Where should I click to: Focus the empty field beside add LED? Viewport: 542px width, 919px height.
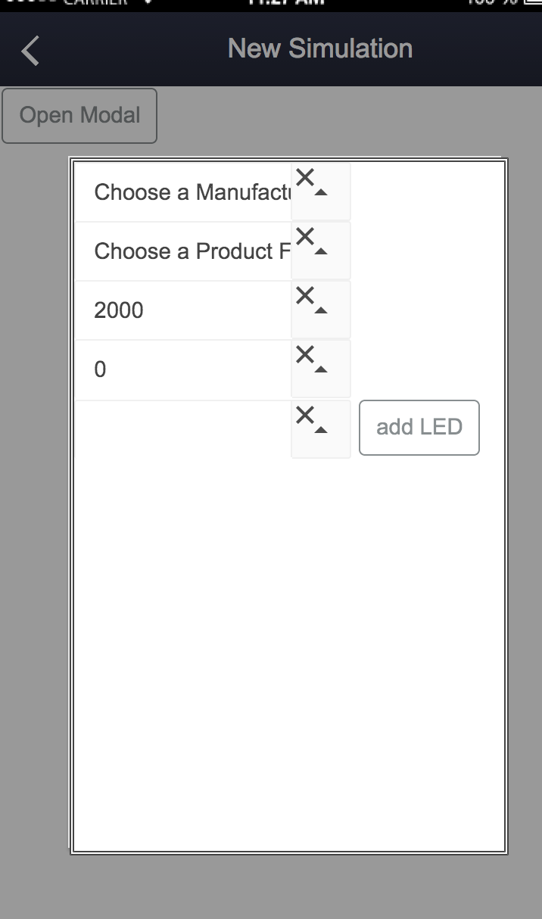click(183, 429)
